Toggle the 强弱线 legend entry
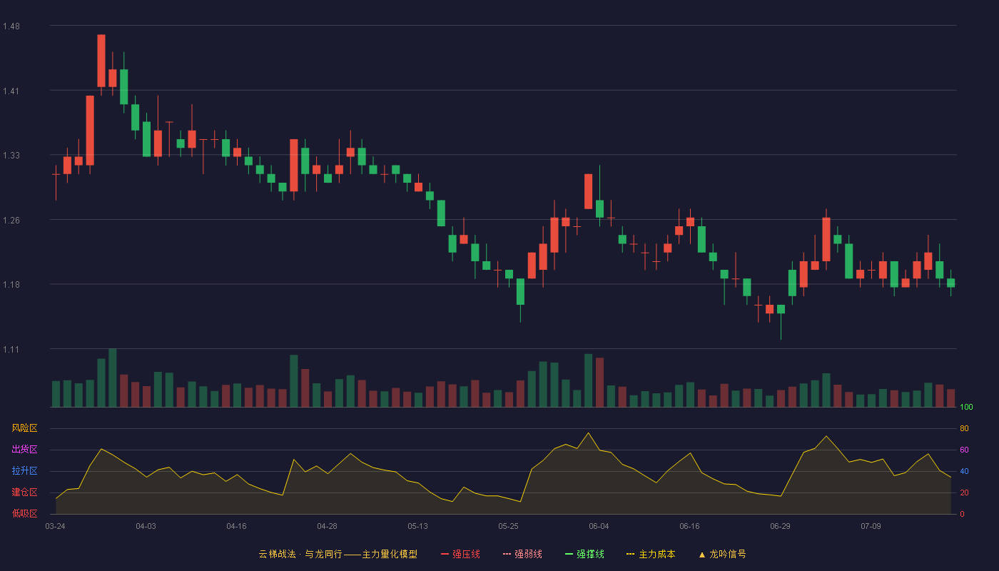 (x=522, y=554)
